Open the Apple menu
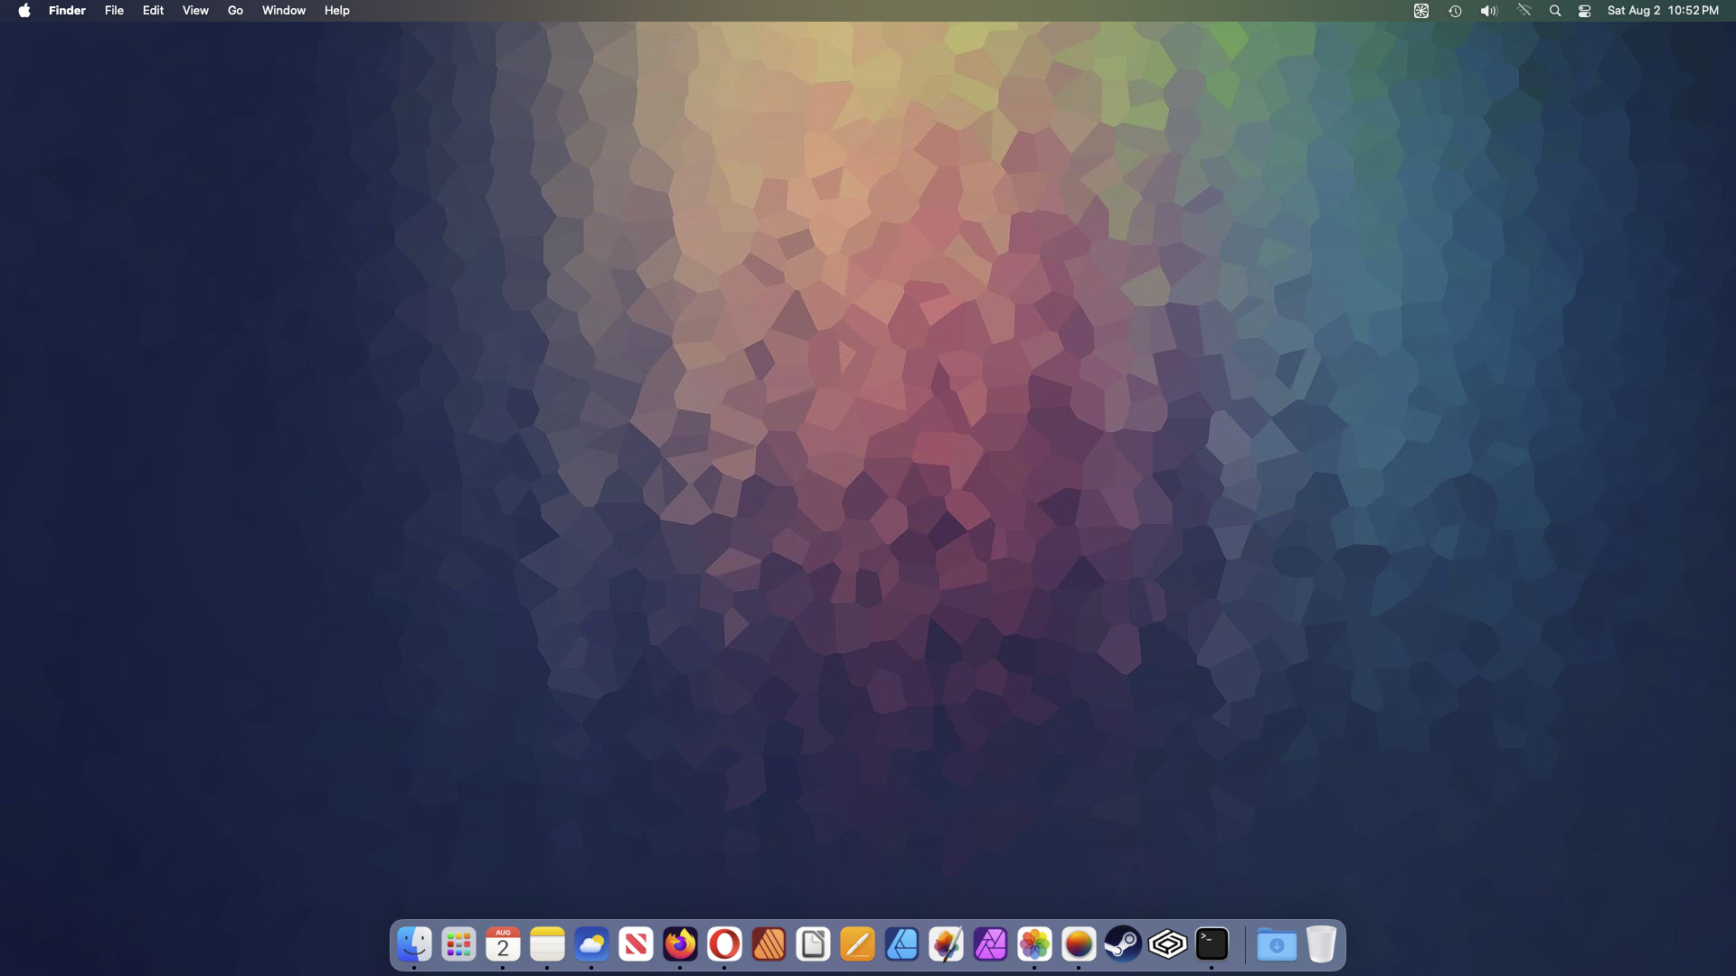 click(x=24, y=11)
